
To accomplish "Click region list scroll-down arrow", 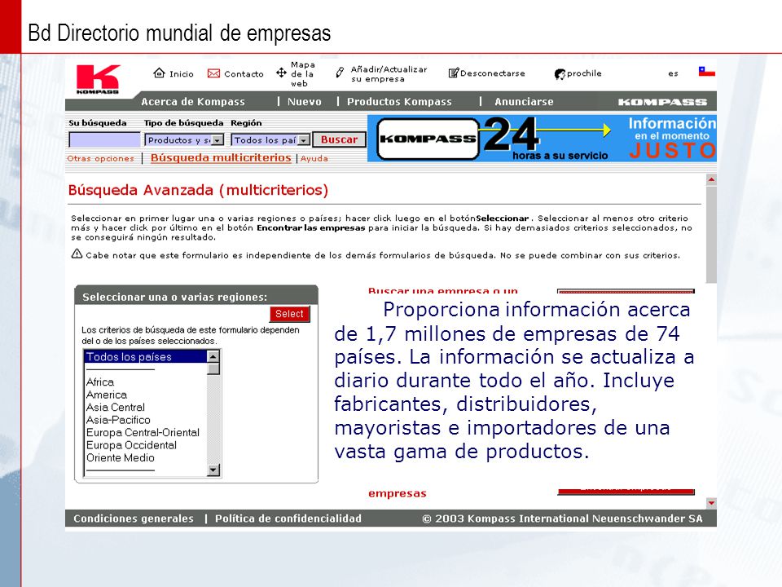I will pos(213,470).
